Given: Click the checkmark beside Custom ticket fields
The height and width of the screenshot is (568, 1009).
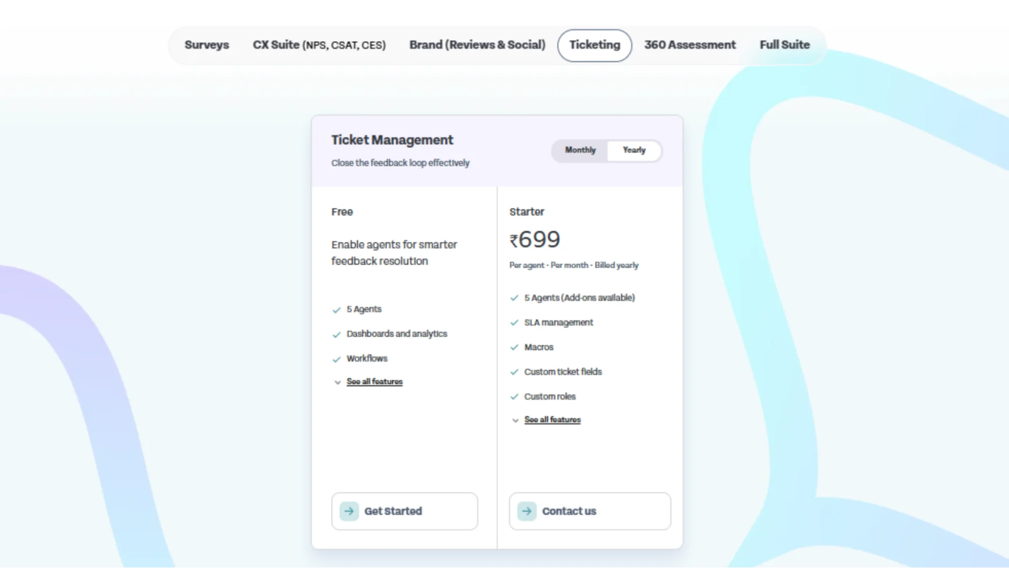Looking at the screenshot, I should 515,372.
